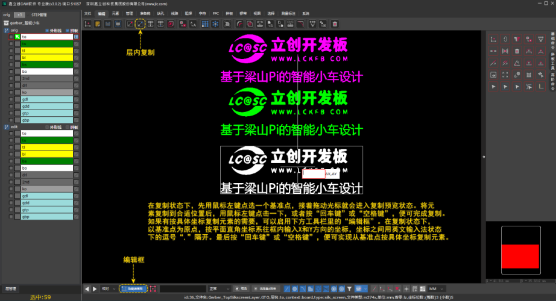
Task: Toggle 外形线 checkbox in the orig step
Action: tap(47, 31)
